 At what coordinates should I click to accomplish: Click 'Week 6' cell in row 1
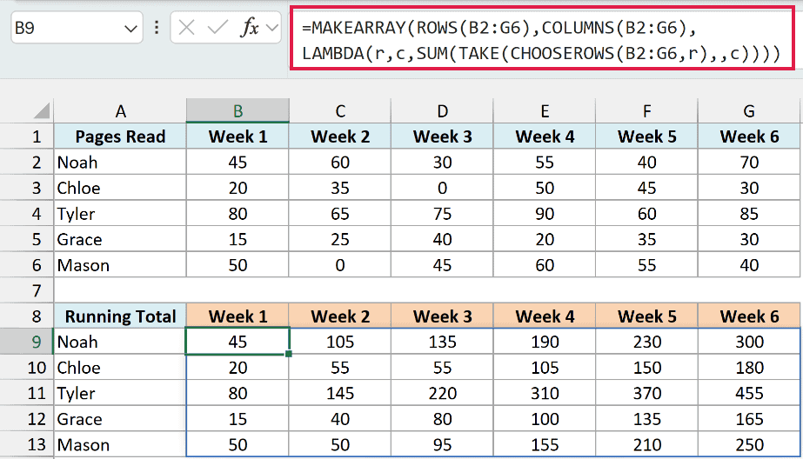pyautogui.click(x=749, y=136)
